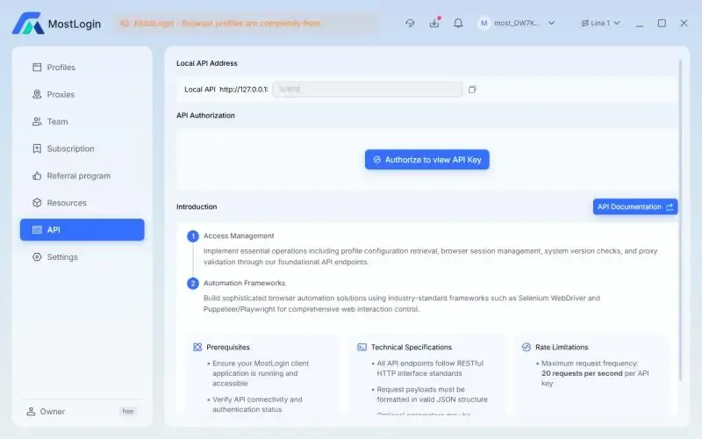
Task: Click the Team people icon
Action: coord(37,121)
